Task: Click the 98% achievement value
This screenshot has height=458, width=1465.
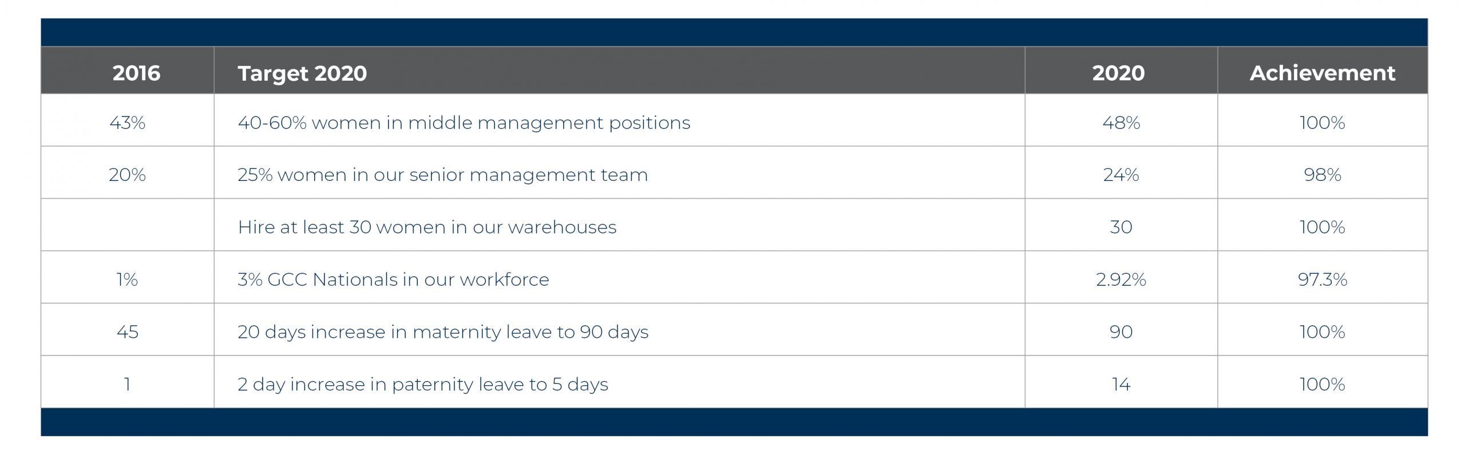Action: pyautogui.click(x=1322, y=175)
